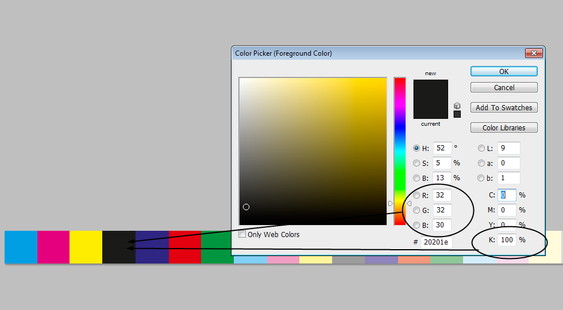Click the R value field showing 32
The width and height of the screenshot is (563, 310).
(442, 195)
